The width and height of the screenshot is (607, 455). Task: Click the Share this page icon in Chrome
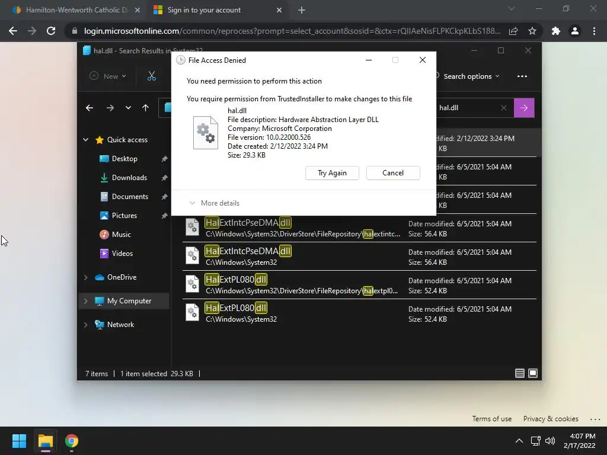pyautogui.click(x=513, y=31)
